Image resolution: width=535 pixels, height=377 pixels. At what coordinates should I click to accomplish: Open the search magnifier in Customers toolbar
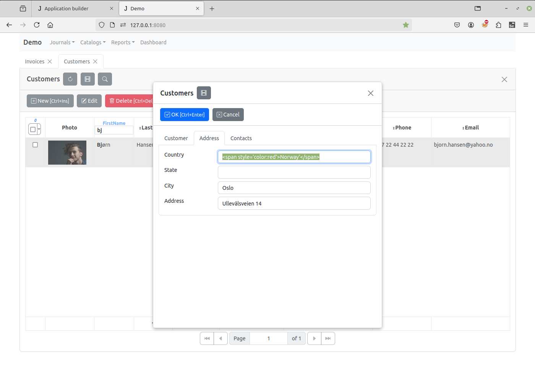(105, 79)
